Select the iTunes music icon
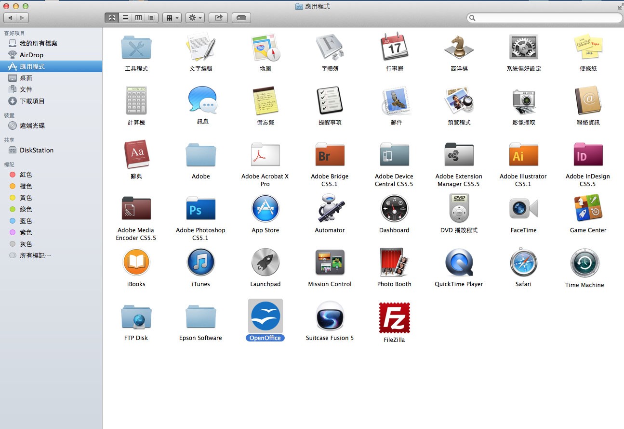Screen dimensions: 624x429 click(x=201, y=263)
